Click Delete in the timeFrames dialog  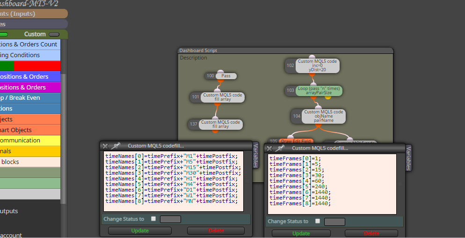click(371, 233)
